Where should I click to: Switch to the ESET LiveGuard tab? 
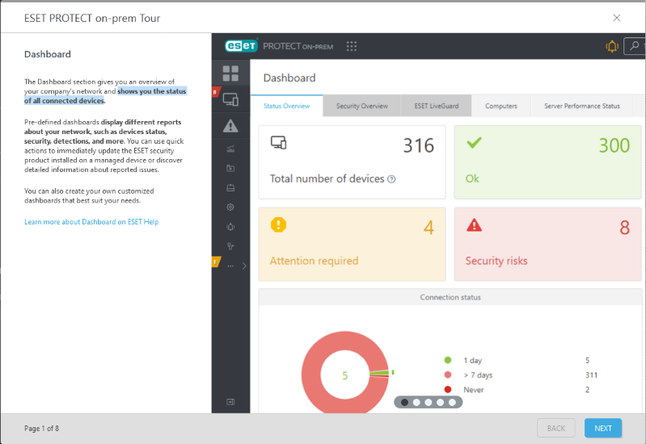[x=437, y=106]
